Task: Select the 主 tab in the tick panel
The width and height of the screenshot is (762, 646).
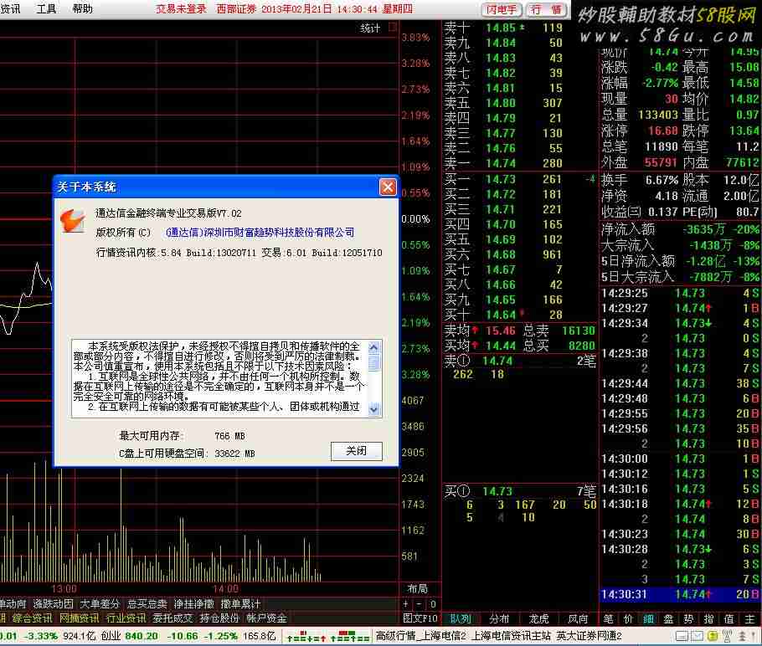Action: pyautogui.click(x=749, y=618)
